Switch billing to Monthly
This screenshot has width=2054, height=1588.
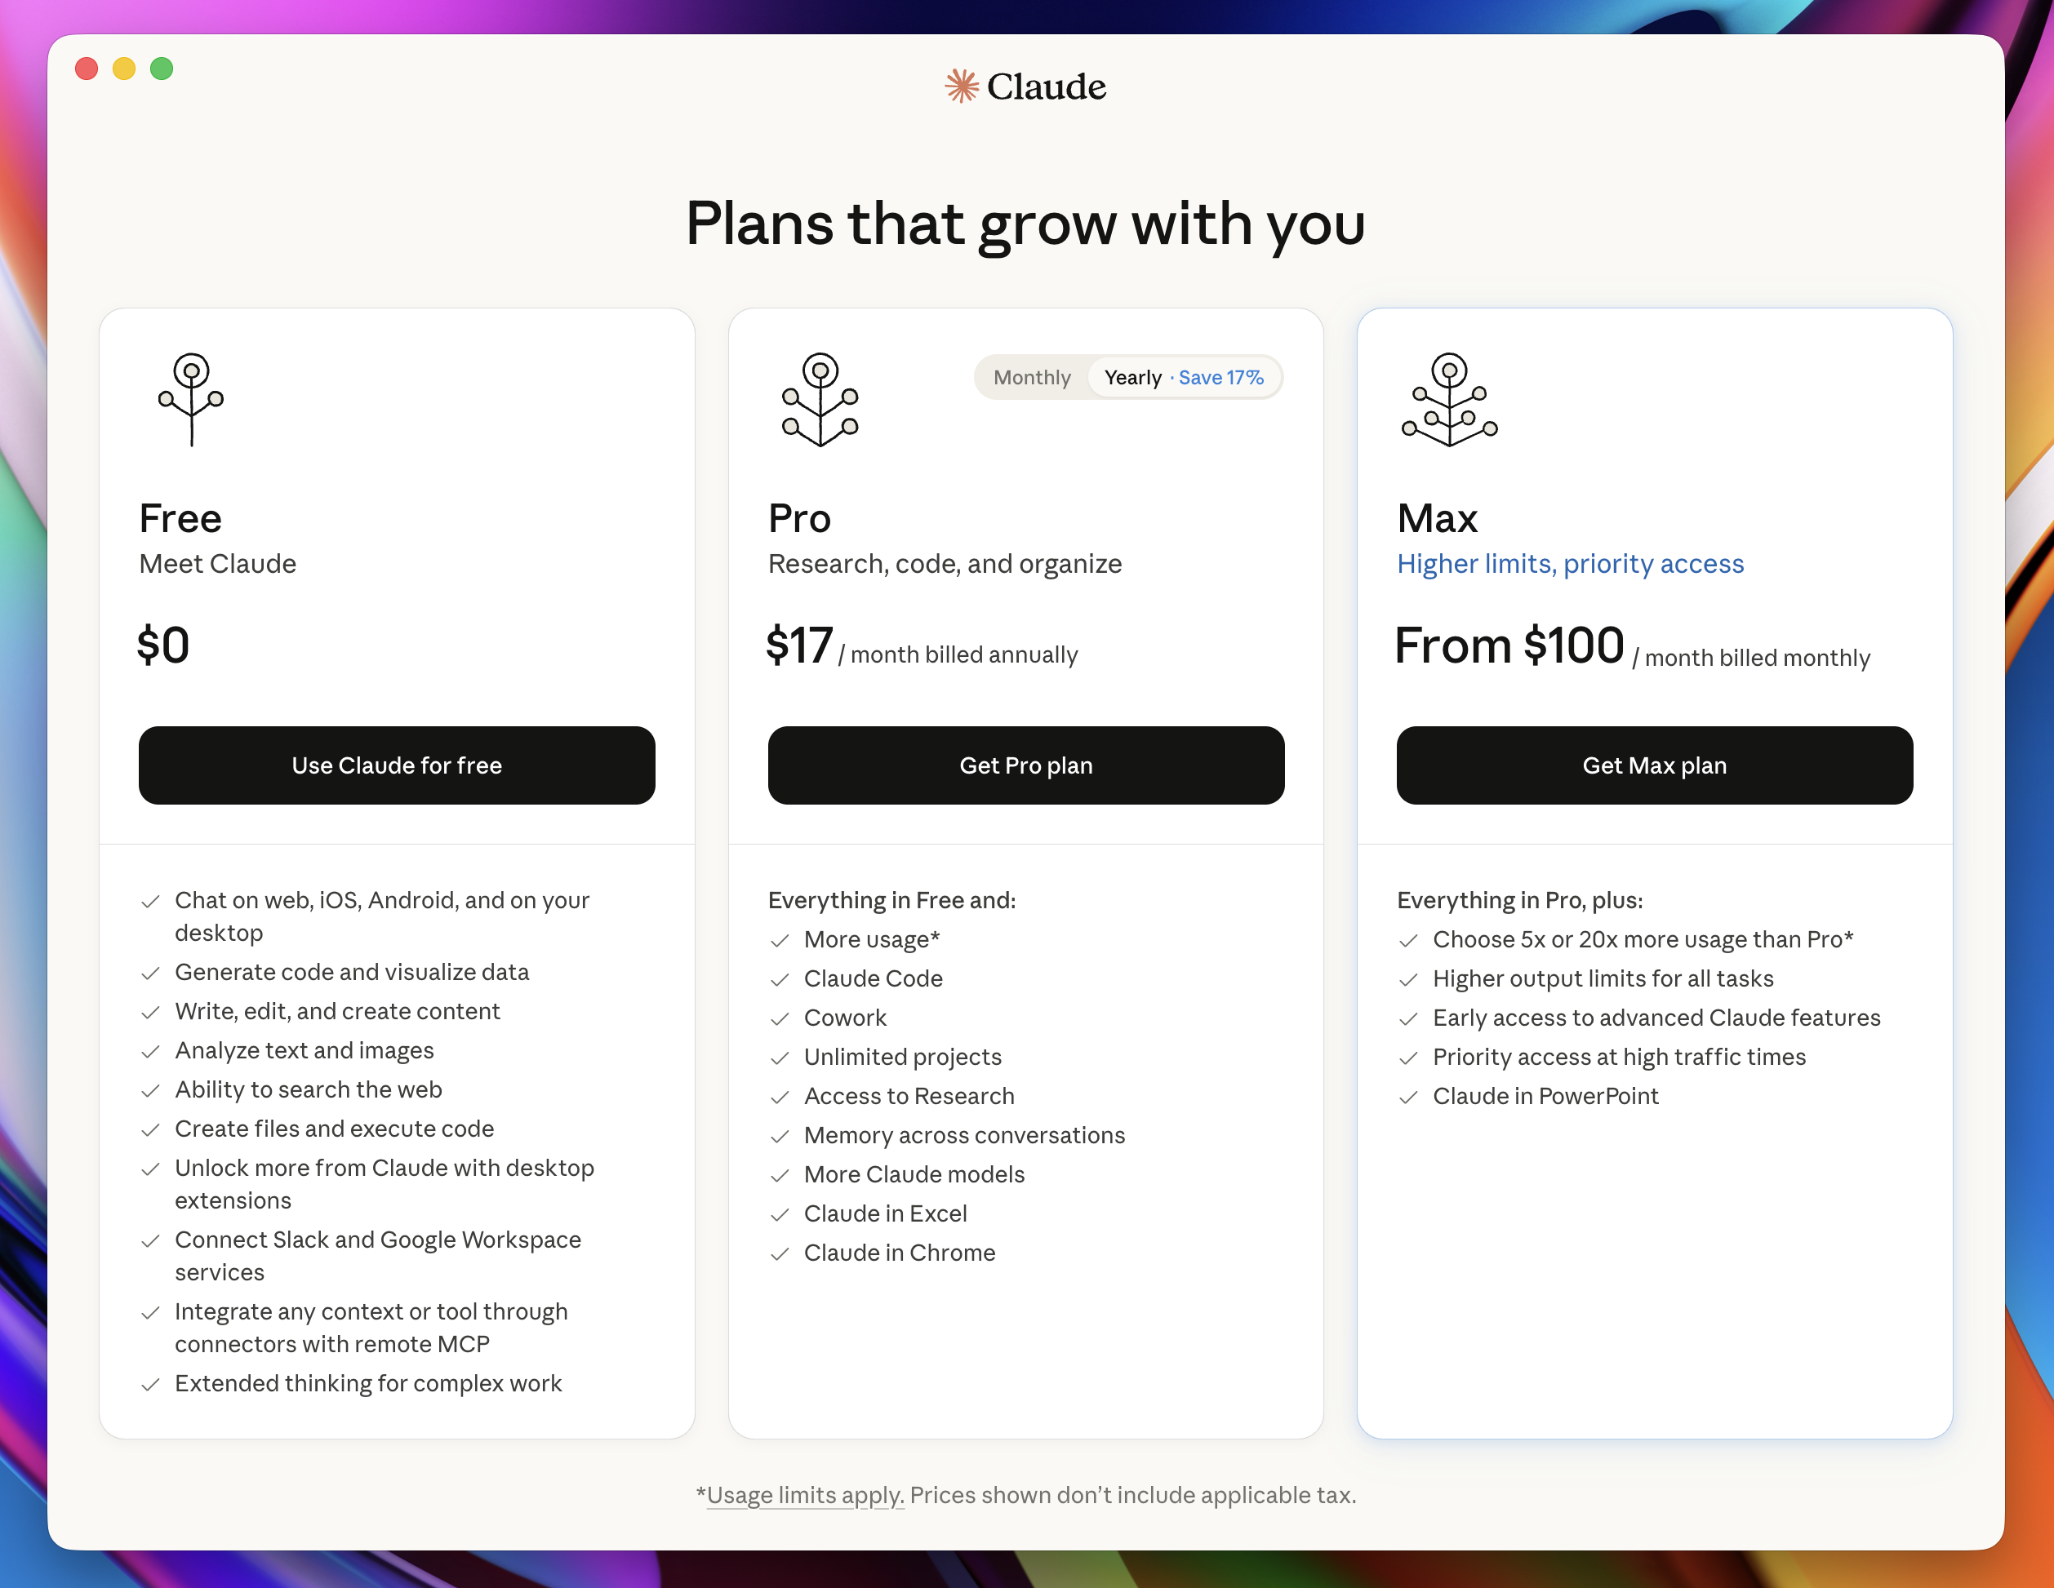[x=1031, y=377]
